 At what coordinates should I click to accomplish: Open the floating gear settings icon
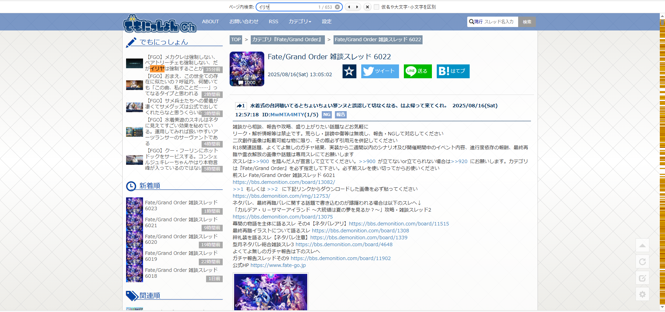(642, 294)
